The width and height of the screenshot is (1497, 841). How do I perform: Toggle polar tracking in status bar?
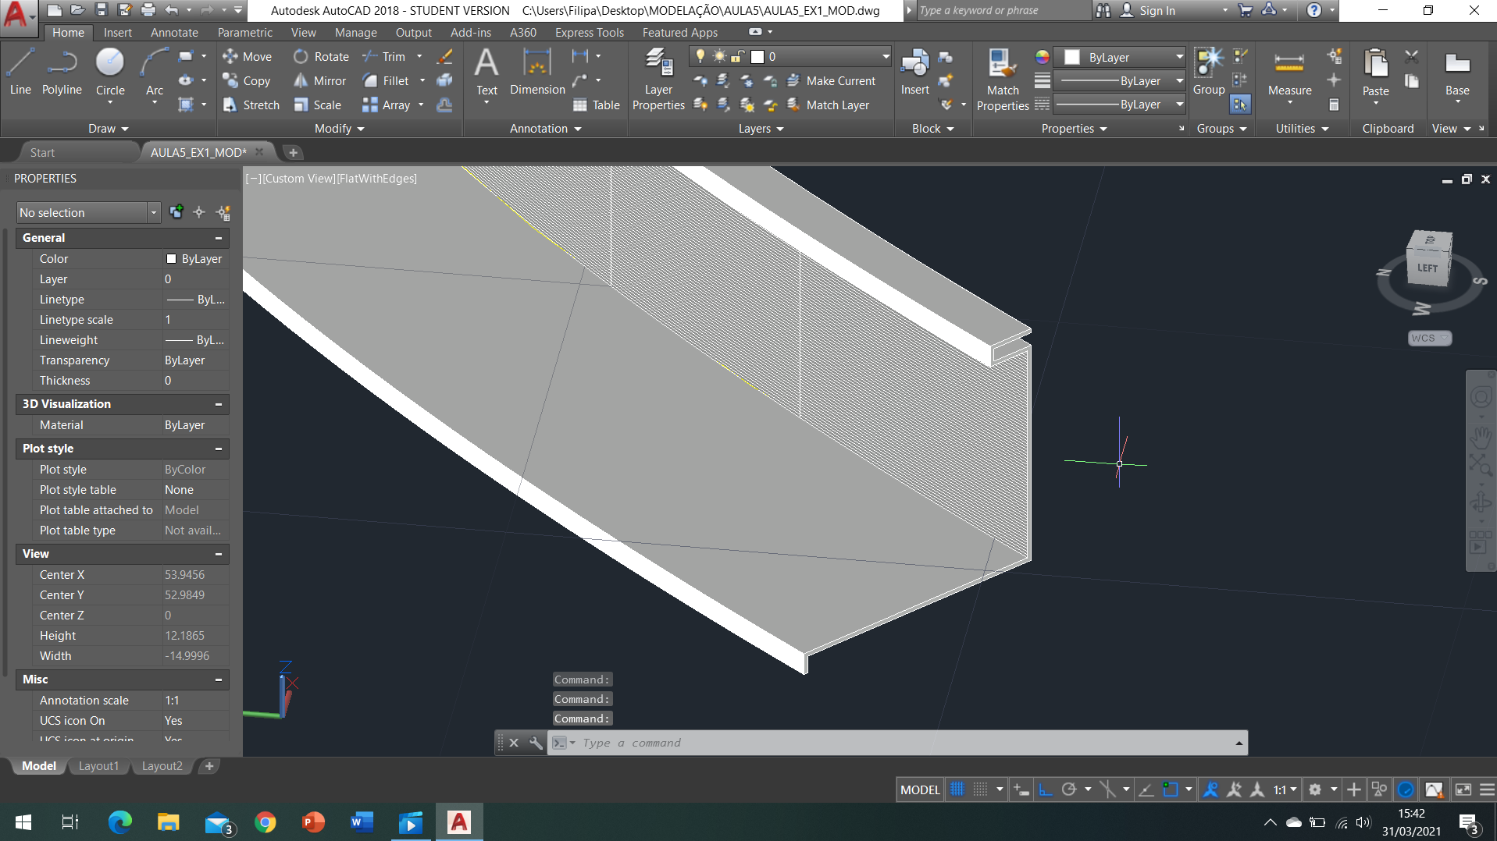click(x=1069, y=790)
